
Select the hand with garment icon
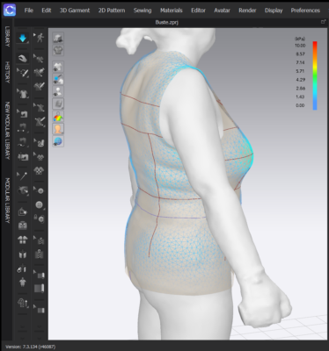click(x=40, y=143)
